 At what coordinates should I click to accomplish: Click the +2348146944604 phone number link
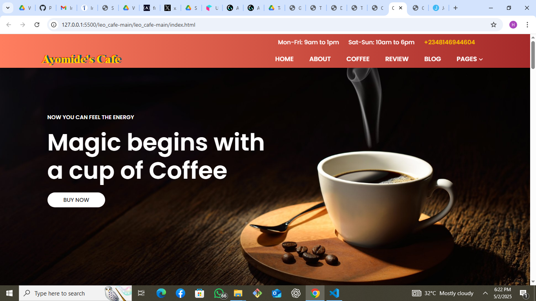[449, 42]
